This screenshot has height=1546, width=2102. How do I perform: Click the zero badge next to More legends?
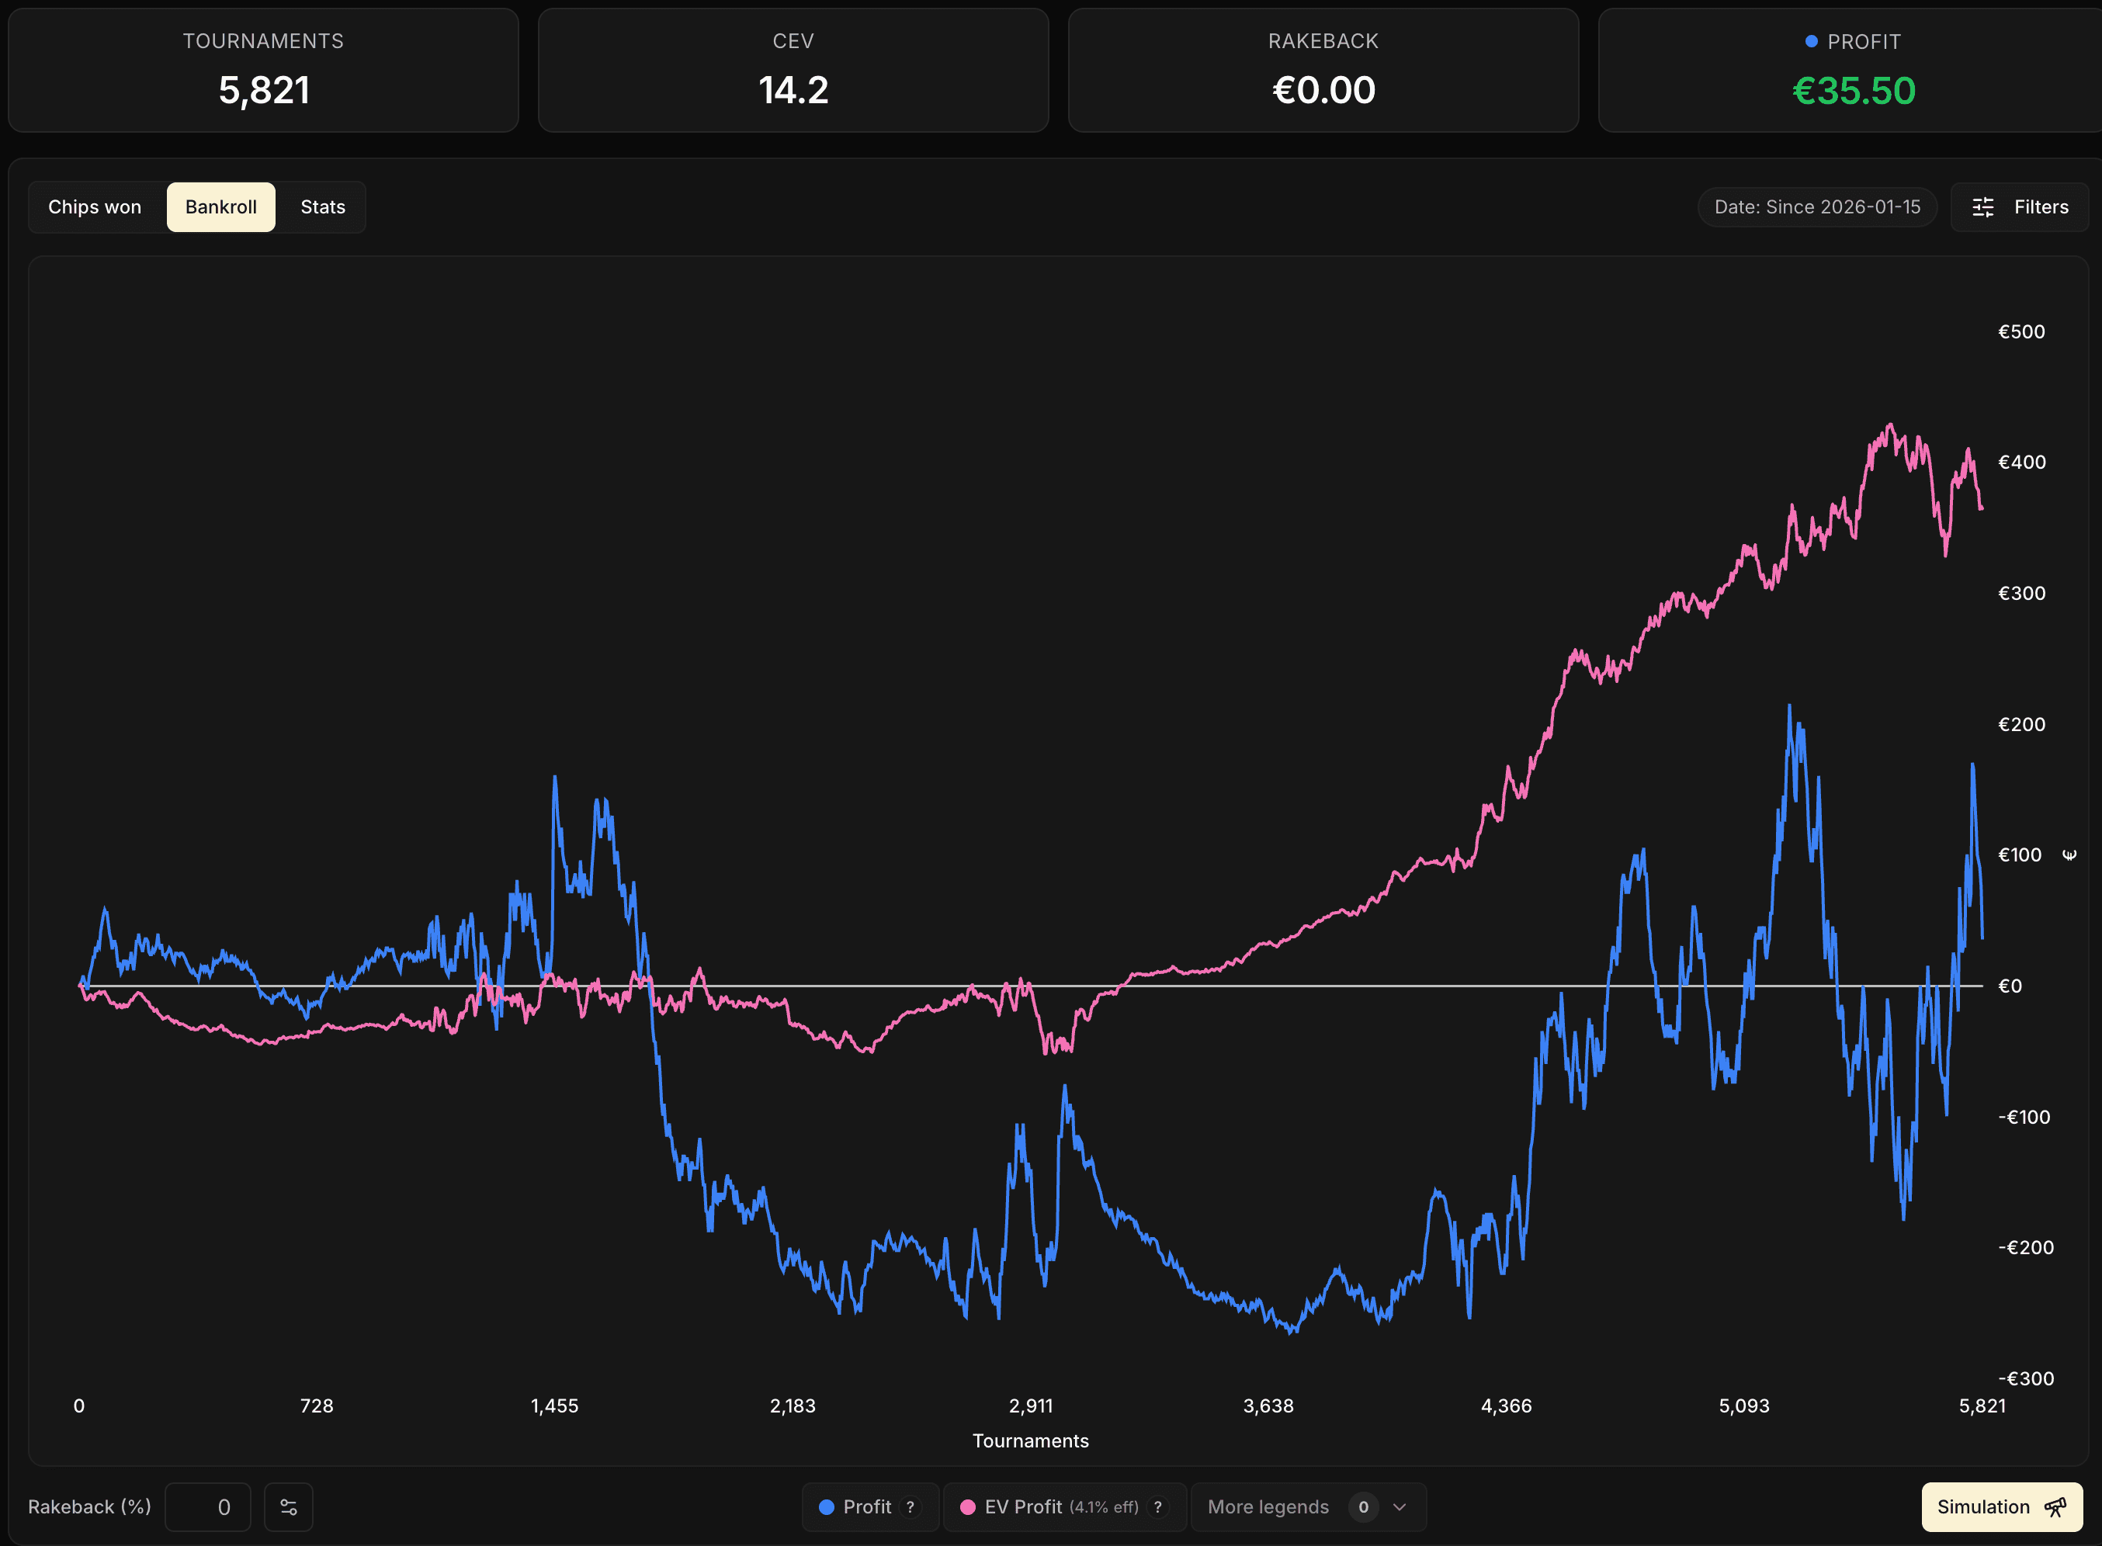[1364, 1506]
